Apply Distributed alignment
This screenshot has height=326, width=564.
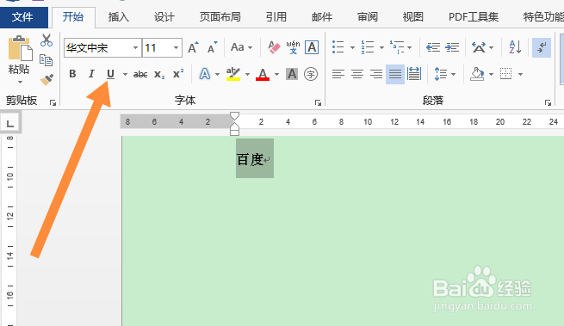pos(414,74)
